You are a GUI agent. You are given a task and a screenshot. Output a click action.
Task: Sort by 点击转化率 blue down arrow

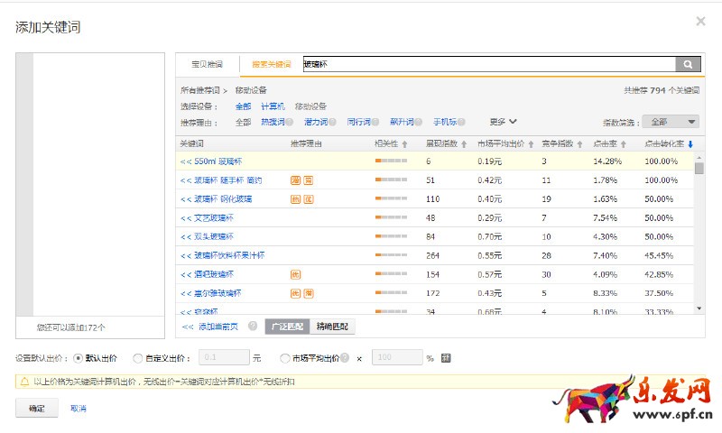(690, 144)
